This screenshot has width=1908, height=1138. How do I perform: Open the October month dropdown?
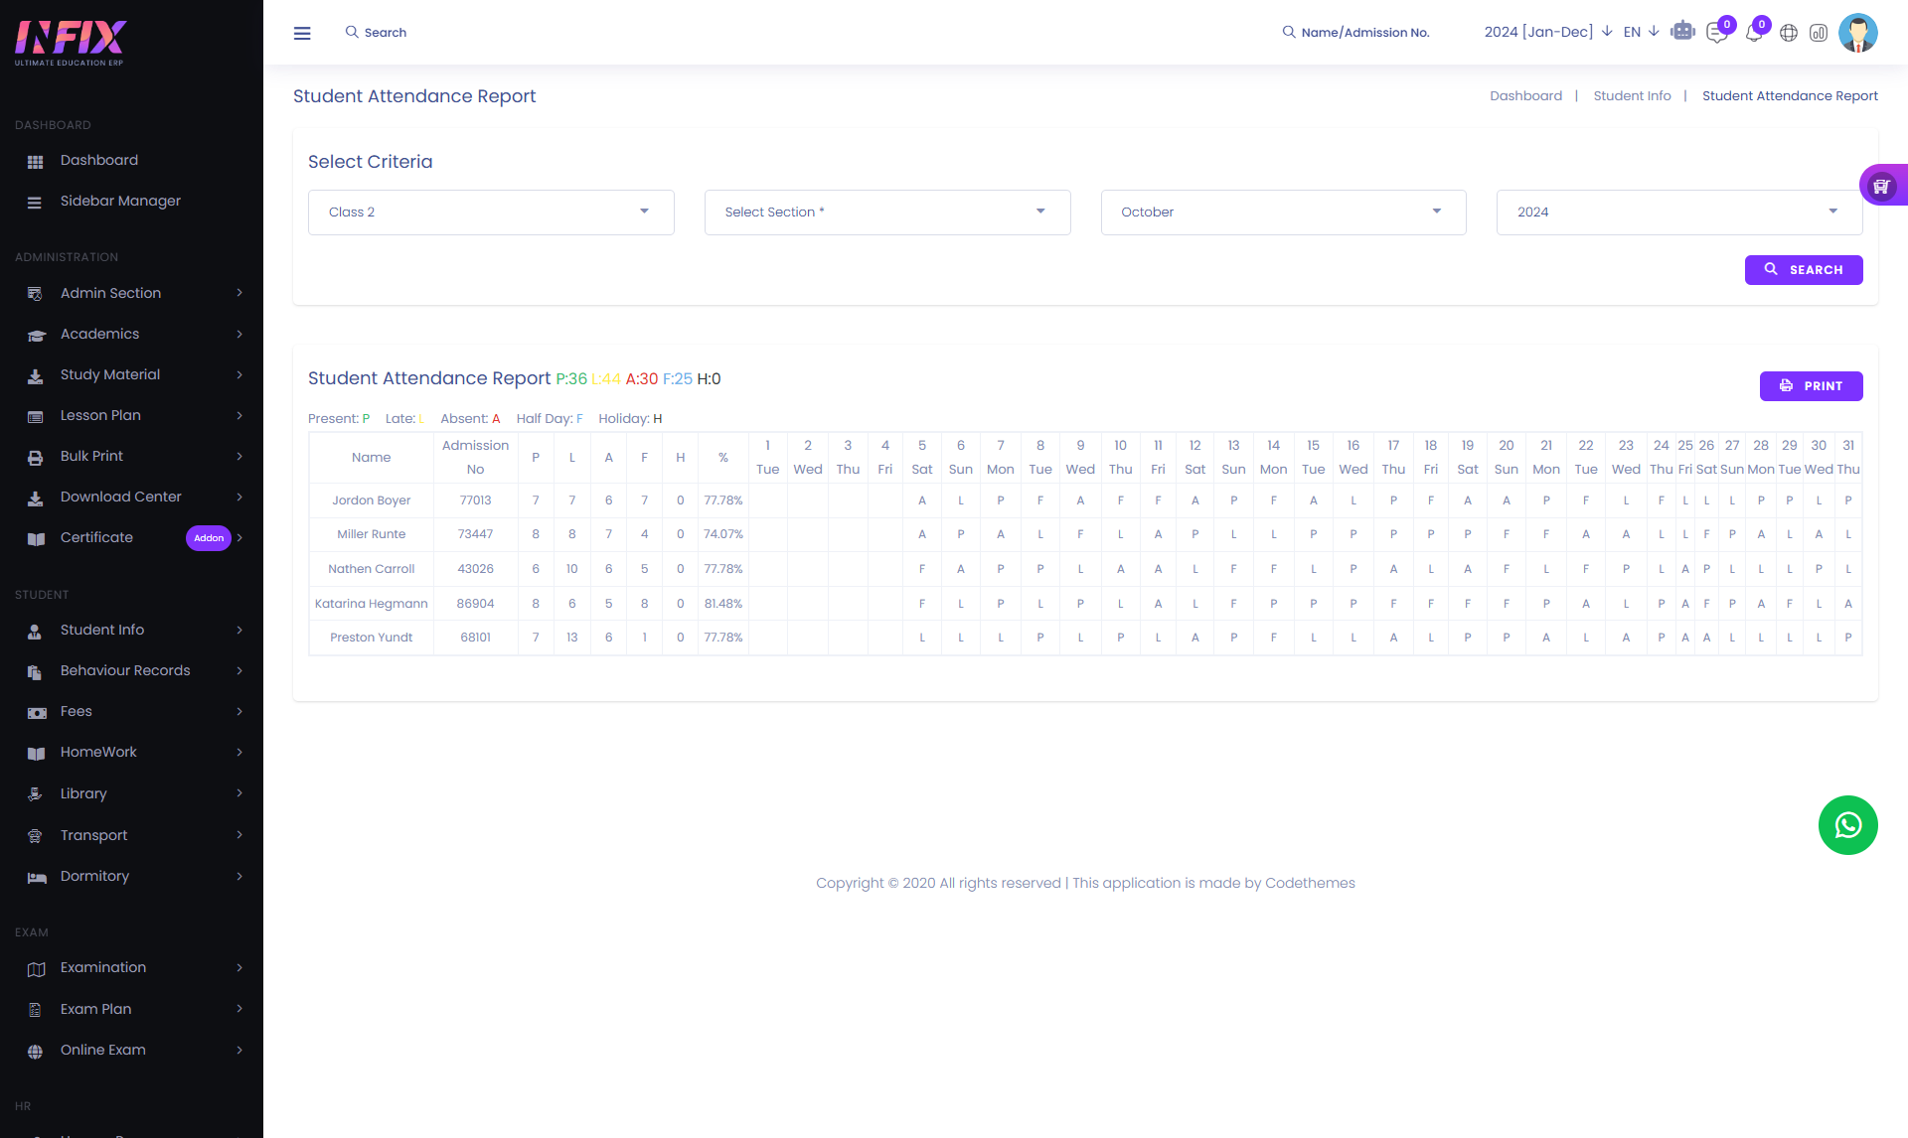coord(1283,213)
